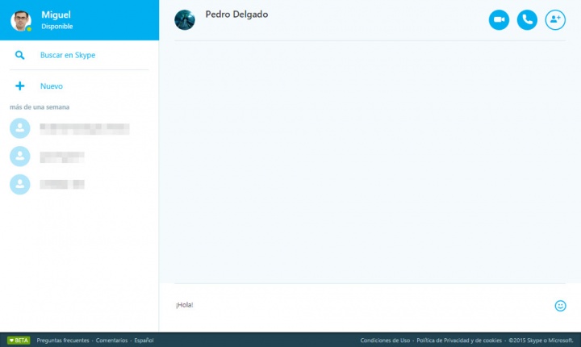The image size is (581, 347).
Task: Open the Preguntas frecuentes link
Action: tap(63, 341)
